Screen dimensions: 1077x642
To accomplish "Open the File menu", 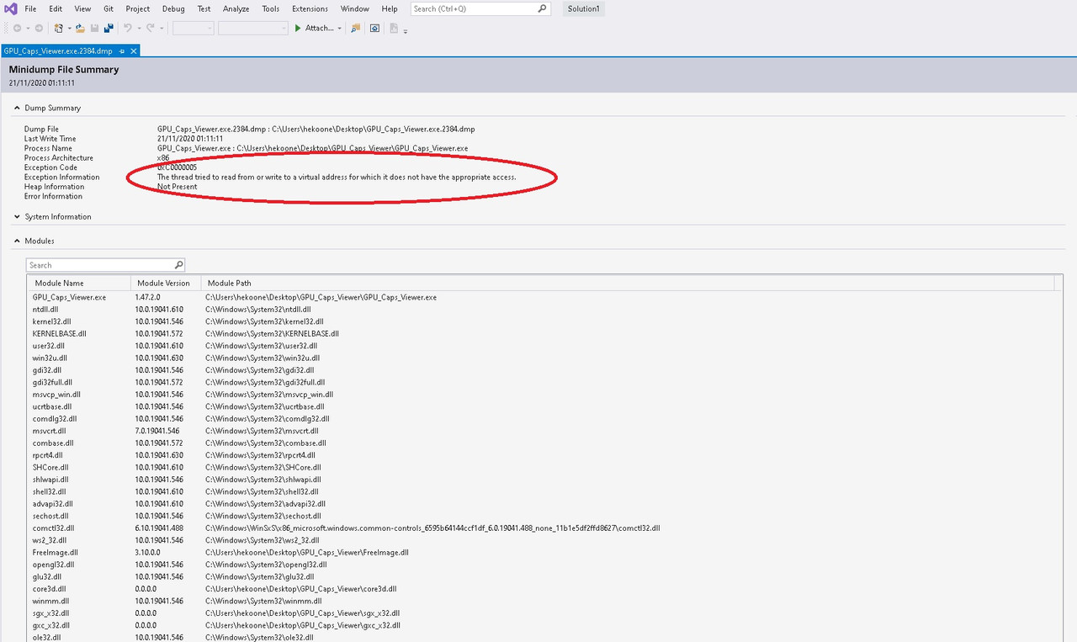I will (30, 8).
